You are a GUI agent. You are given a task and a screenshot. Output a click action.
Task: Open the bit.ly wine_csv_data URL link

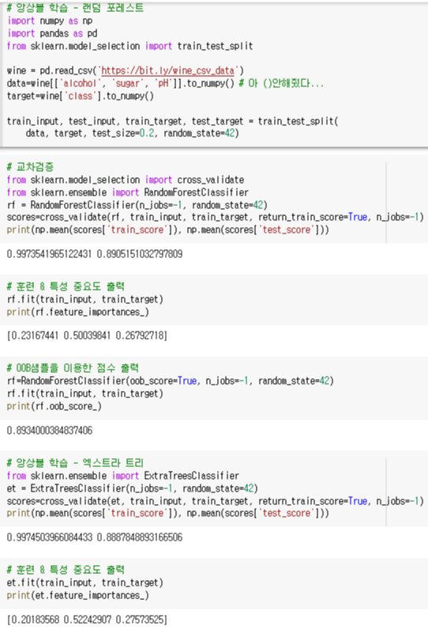pyautogui.click(x=167, y=70)
